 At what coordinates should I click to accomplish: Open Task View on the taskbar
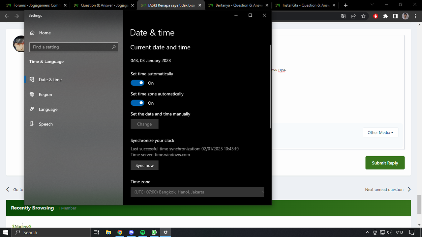(x=97, y=232)
